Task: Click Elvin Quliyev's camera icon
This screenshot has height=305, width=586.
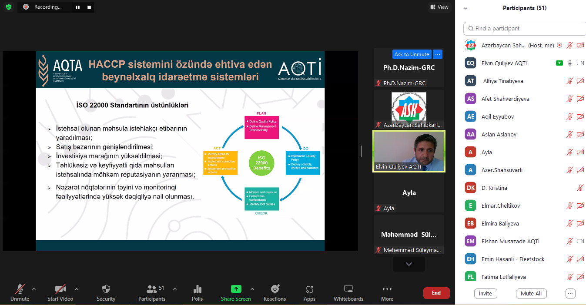Action: pyautogui.click(x=580, y=63)
